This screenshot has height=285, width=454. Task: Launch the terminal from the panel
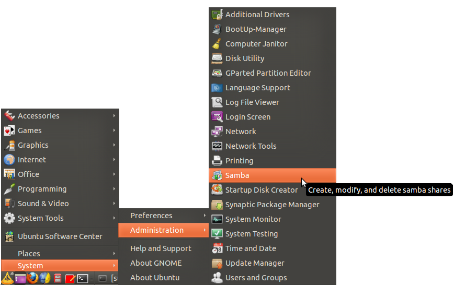[x=83, y=279]
